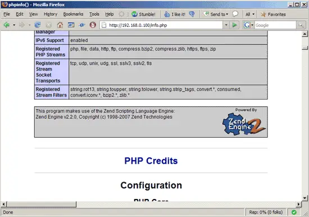The image size is (309, 217).
Task: Open the address bar history dropdown
Action: [226, 25]
